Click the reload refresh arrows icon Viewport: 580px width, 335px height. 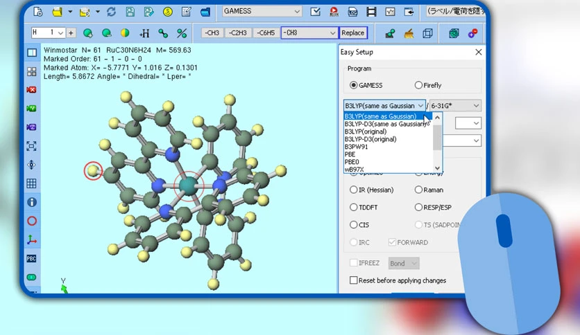point(111,12)
